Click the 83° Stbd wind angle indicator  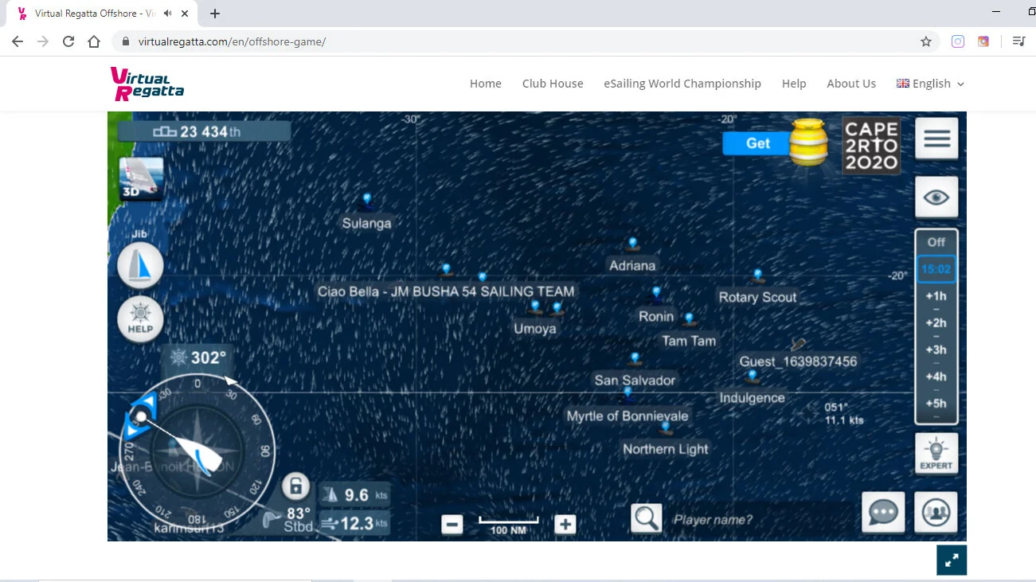[x=288, y=518]
